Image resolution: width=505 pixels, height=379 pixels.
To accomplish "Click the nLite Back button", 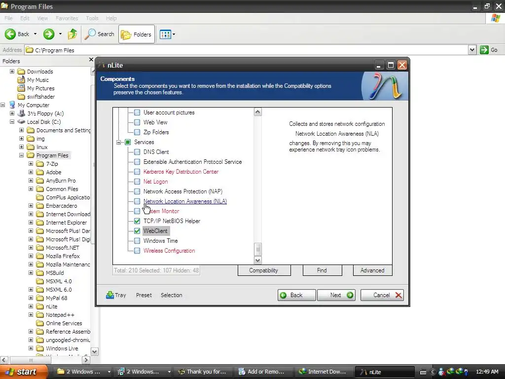I will pos(296,295).
